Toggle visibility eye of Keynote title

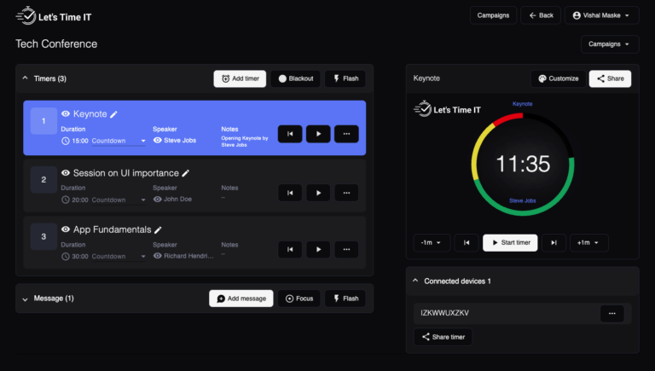pos(66,114)
